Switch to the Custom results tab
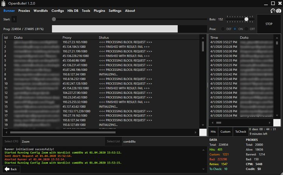This screenshot has height=175, width=283. coord(225,132)
